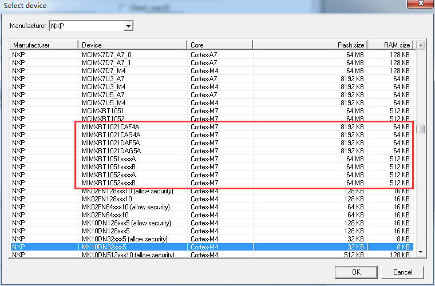The width and height of the screenshot is (435, 286).
Task: Click 64 MB flash size of MIMXRT1051xxxxA
Action: click(x=355, y=159)
